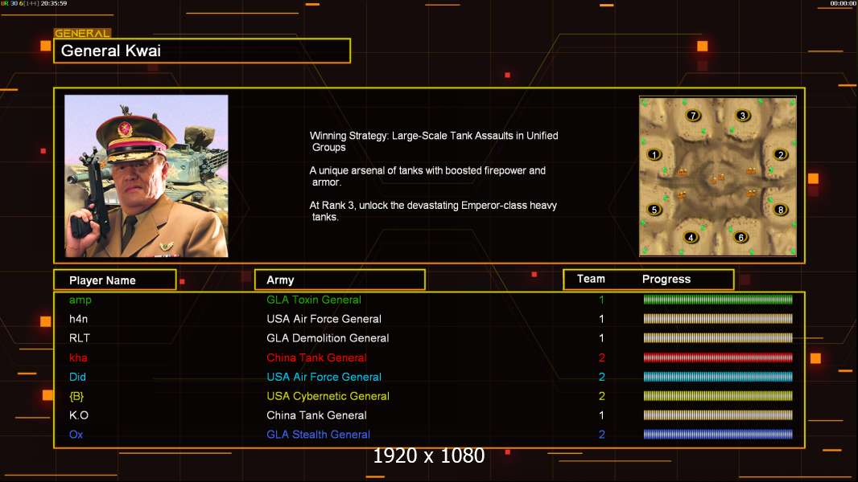Click player name K.O

[x=79, y=415]
